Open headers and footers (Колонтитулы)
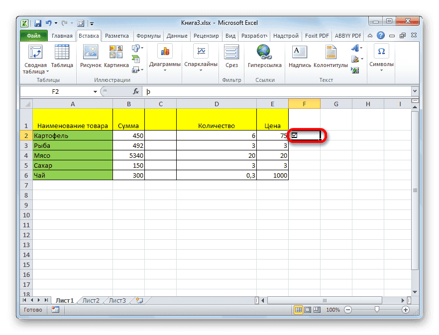This screenshot has width=439, height=335. pos(330,57)
